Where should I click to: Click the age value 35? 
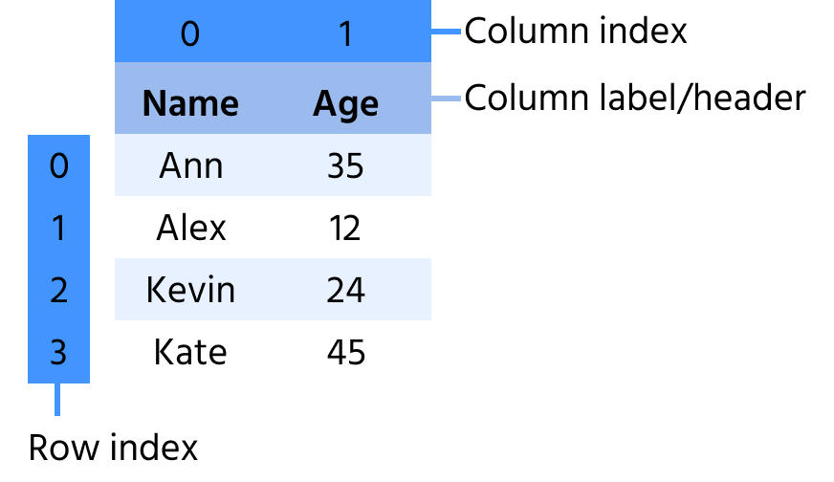coord(345,166)
